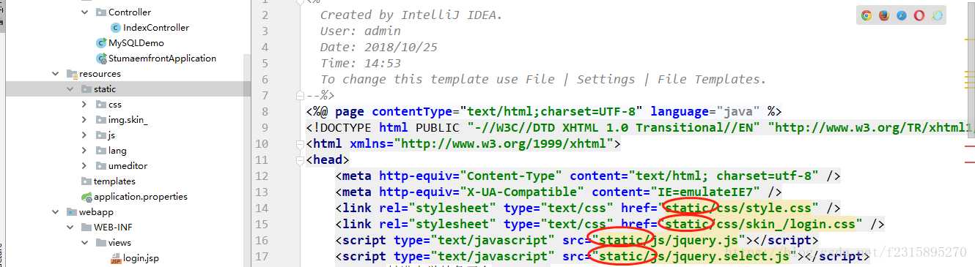The height and width of the screenshot is (267, 975).
Task: Select the templates folder in tree
Action: 114,181
